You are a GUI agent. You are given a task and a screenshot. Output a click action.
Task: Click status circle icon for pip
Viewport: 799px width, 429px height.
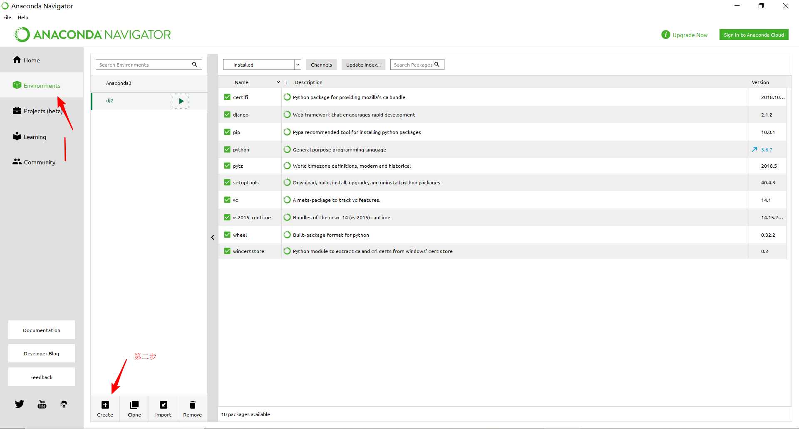point(287,132)
